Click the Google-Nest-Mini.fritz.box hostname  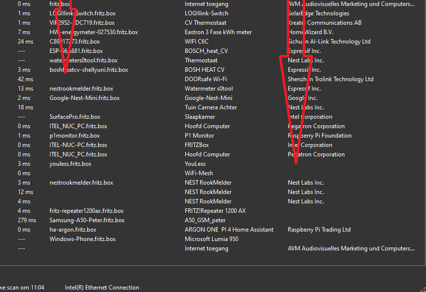click(85, 98)
